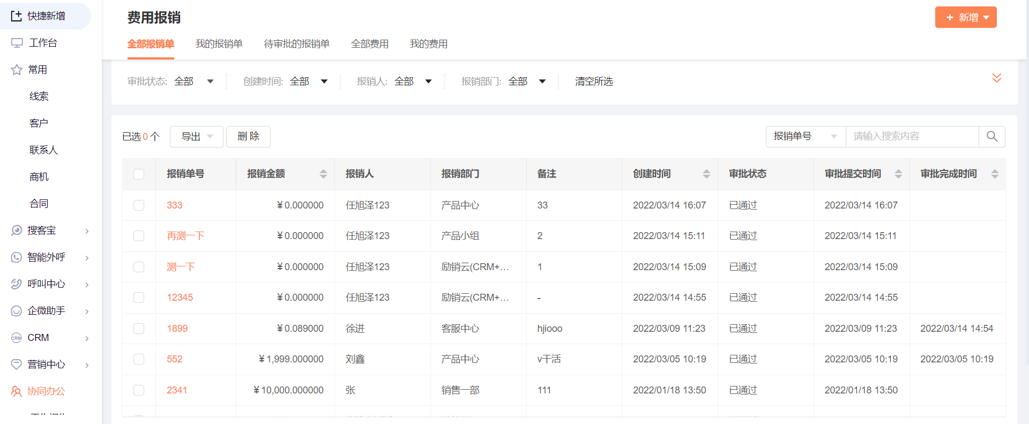
Task: Focus the 请输入搜索内容 search field
Action: tap(912, 137)
